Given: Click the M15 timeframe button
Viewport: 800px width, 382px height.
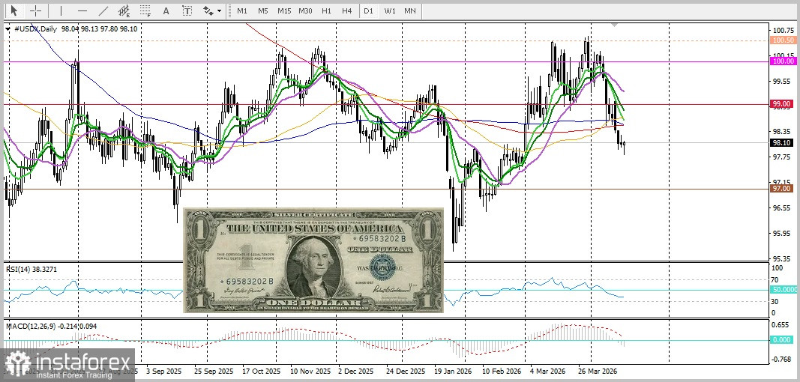Looking at the screenshot, I should click(283, 11).
